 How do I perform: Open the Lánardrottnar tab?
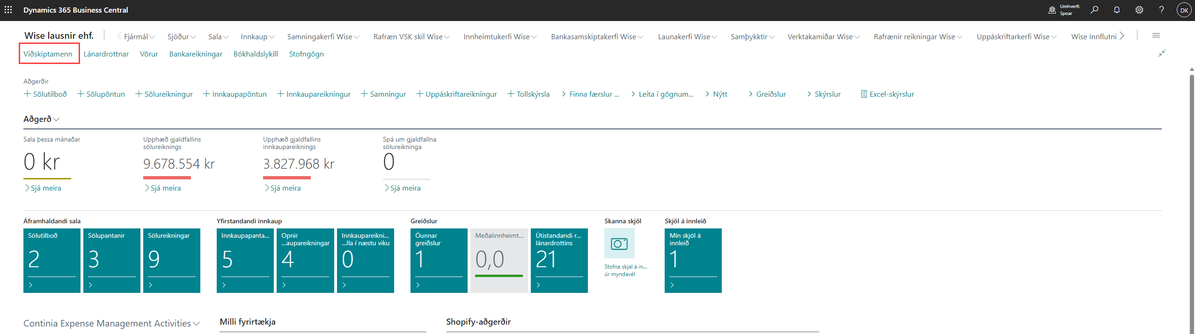[106, 54]
